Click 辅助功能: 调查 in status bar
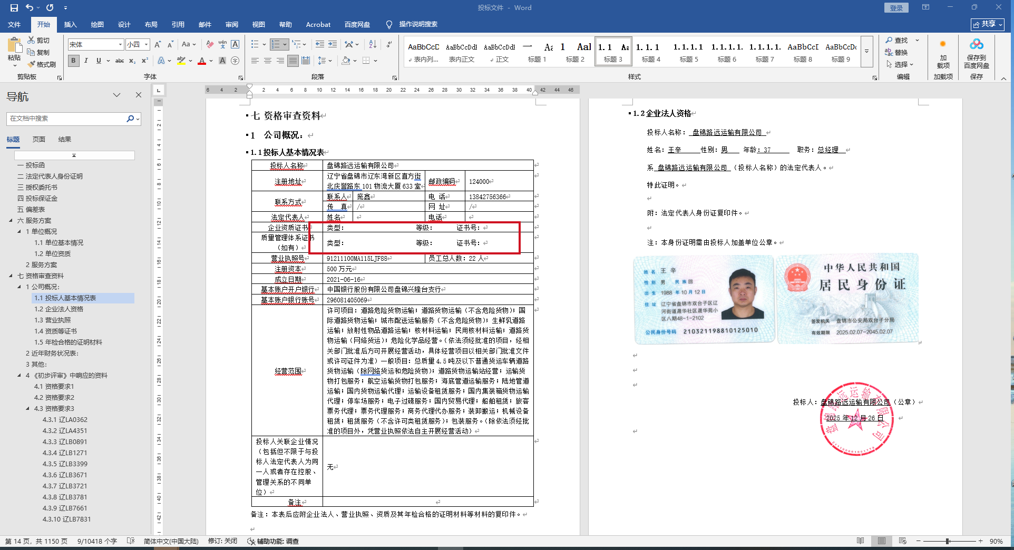 coord(273,541)
